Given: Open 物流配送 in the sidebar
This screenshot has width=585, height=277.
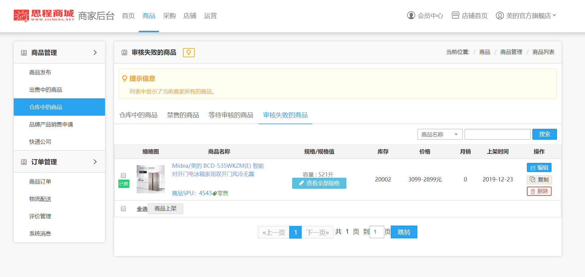Looking at the screenshot, I should (40, 199).
